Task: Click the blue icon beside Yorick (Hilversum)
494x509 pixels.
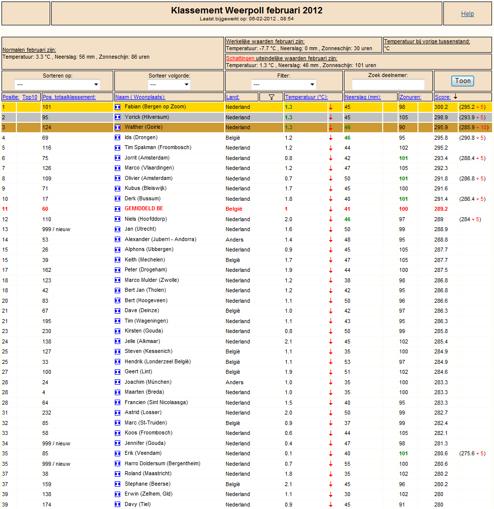Action: click(117, 117)
